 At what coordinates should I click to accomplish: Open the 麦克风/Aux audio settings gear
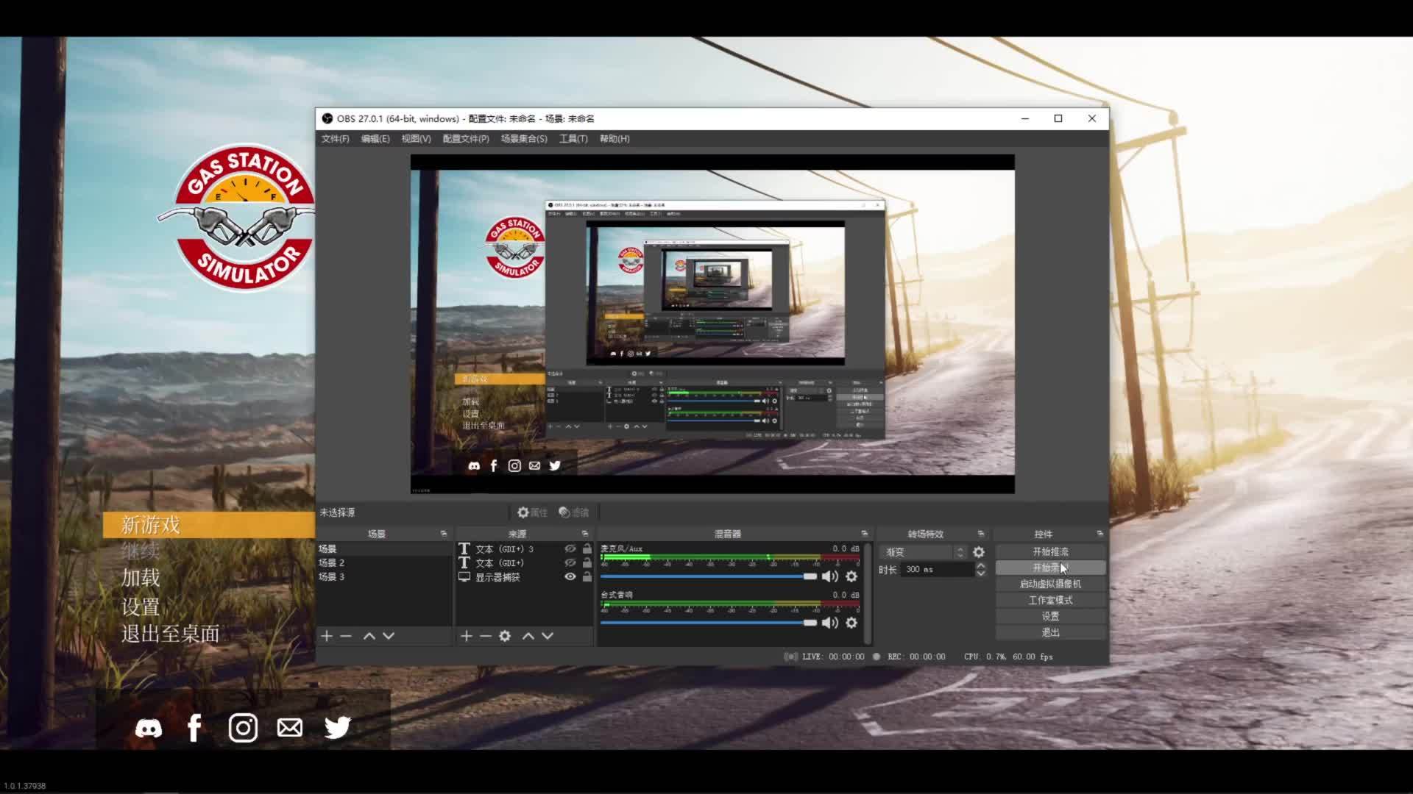point(851,576)
